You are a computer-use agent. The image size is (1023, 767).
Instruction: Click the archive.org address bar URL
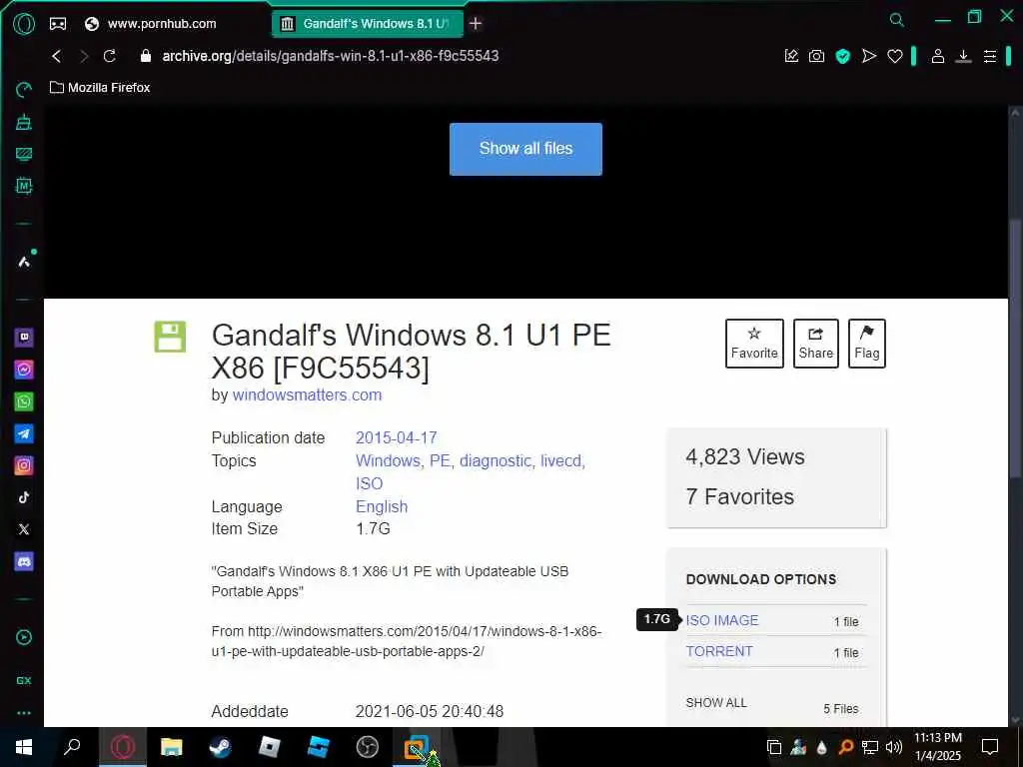pyautogui.click(x=330, y=56)
